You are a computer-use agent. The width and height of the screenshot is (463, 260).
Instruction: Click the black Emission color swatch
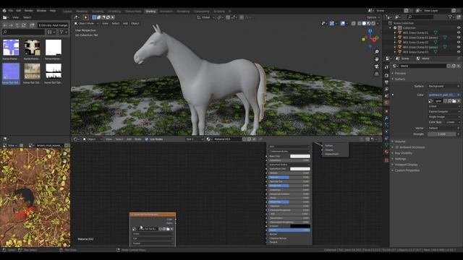(x=300, y=226)
